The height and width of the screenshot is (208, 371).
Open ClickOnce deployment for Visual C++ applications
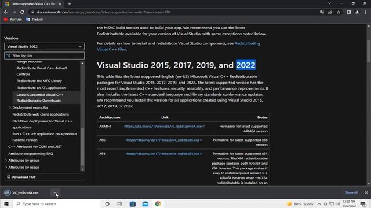42,124
